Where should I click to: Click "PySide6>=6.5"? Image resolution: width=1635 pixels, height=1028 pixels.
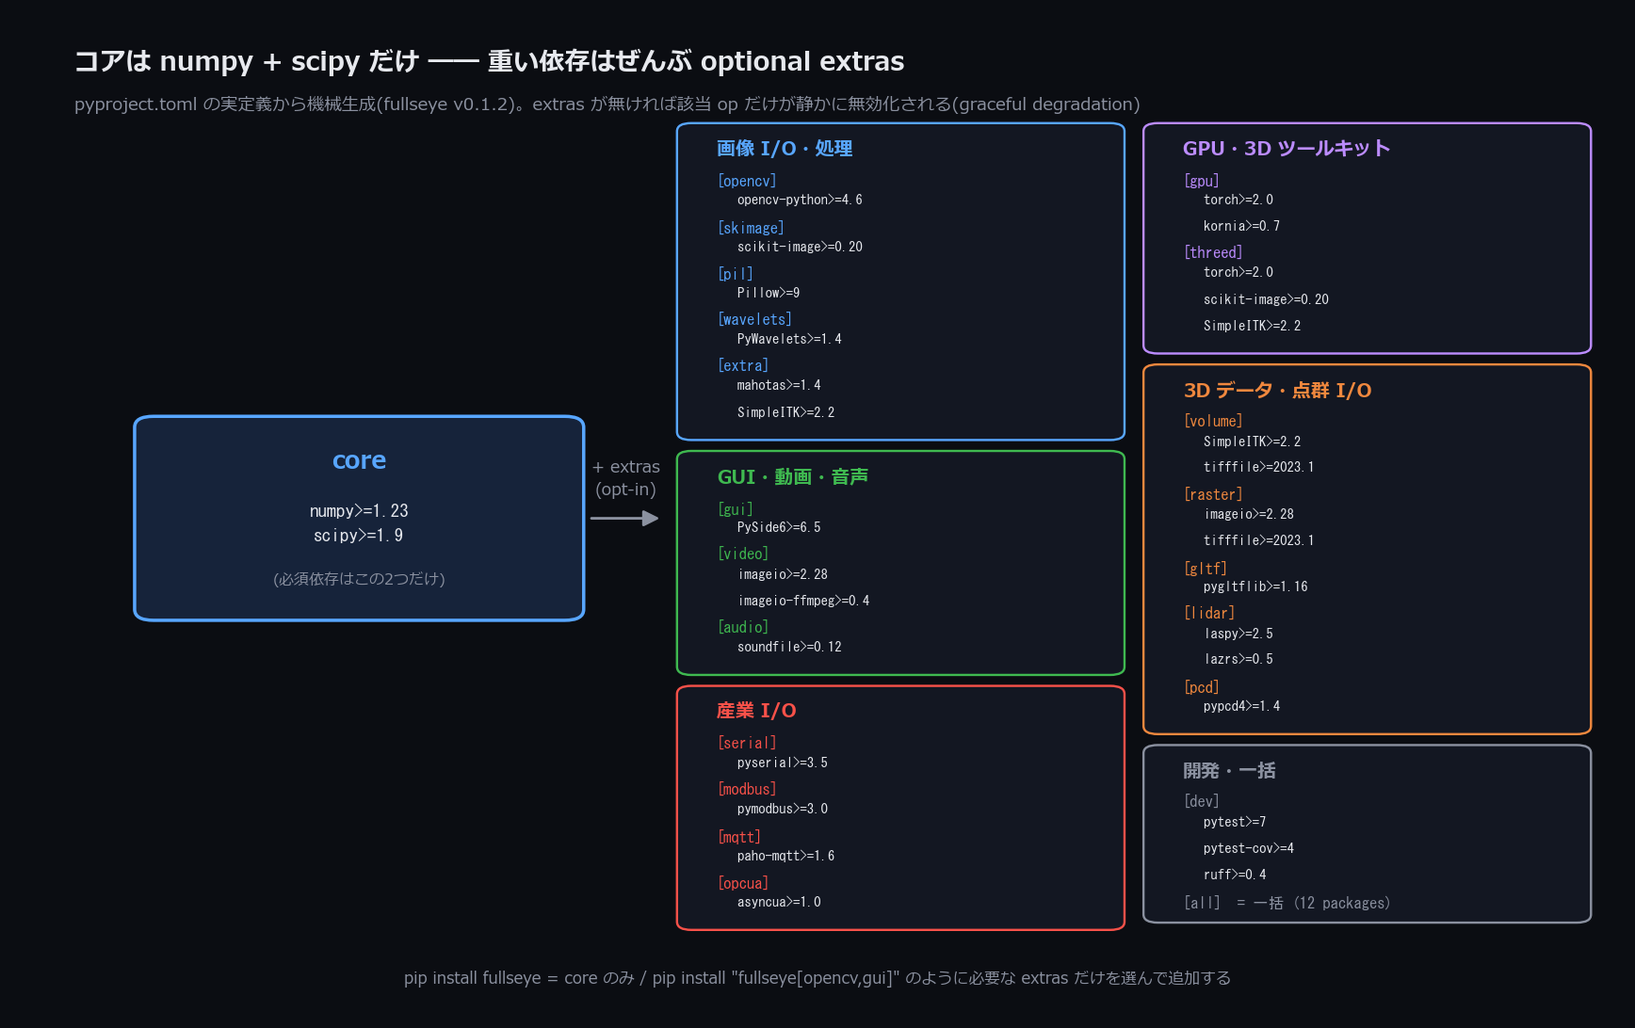click(x=779, y=527)
